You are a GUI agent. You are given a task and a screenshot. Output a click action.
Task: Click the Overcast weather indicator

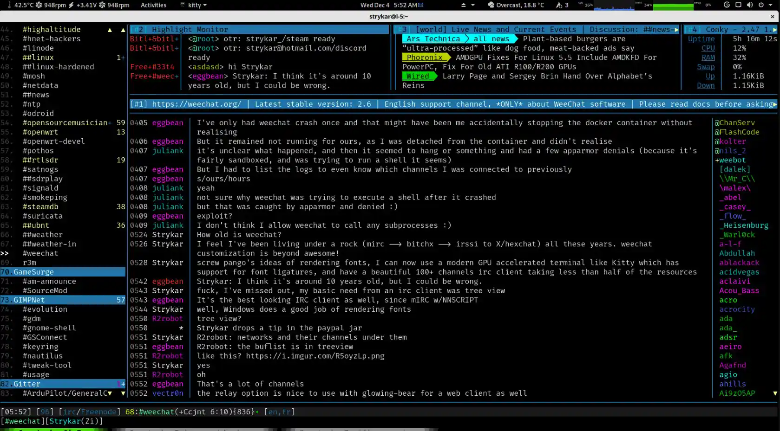coord(516,5)
